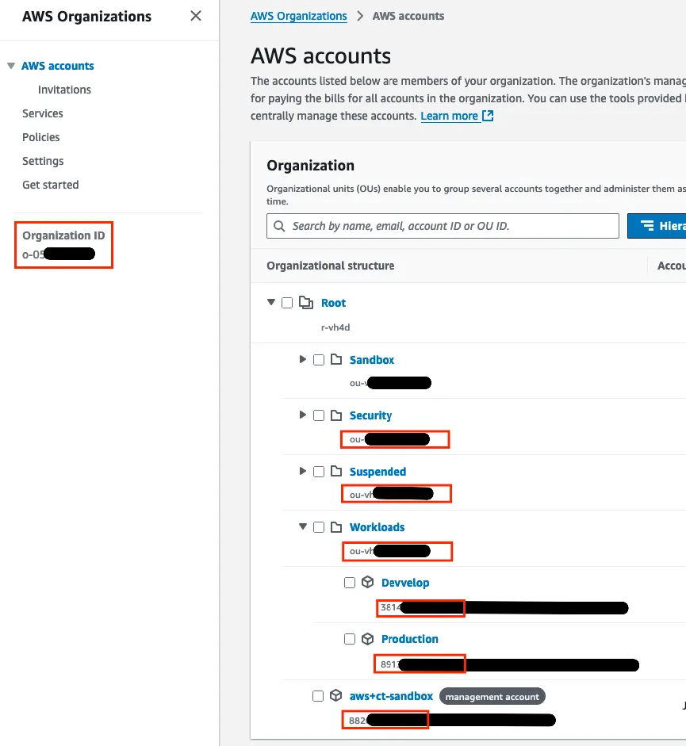Image resolution: width=686 pixels, height=746 pixels.
Task: Click the Sandbox OU folder icon
Action: [335, 359]
